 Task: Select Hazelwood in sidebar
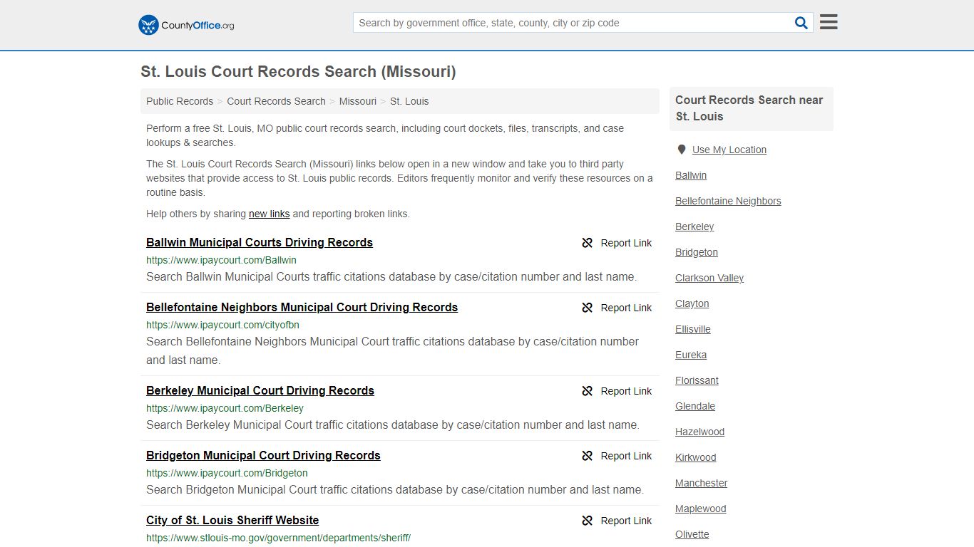(699, 432)
